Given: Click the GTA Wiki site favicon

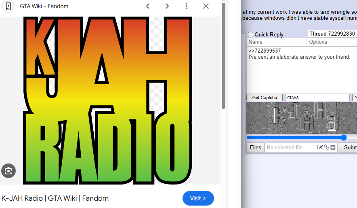Looking at the screenshot, I should pos(8,6).
